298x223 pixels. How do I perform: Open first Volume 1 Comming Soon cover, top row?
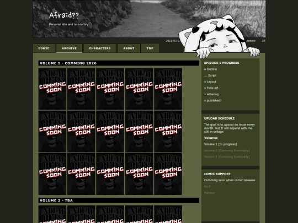(52, 89)
